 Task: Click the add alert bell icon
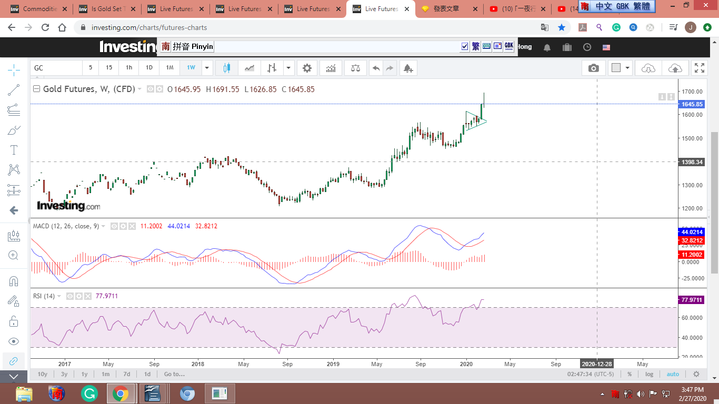[407, 68]
